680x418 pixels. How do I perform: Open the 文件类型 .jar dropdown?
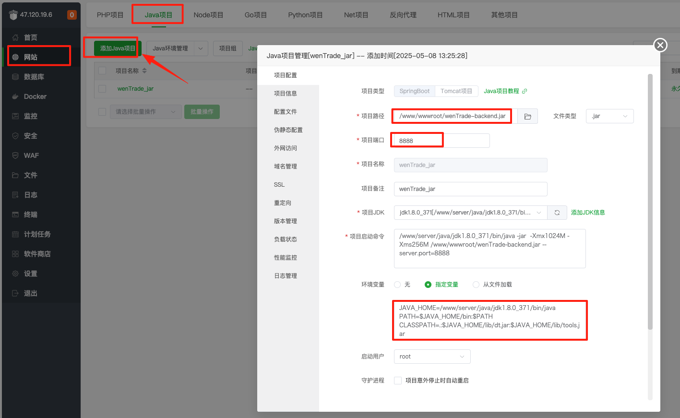point(610,116)
